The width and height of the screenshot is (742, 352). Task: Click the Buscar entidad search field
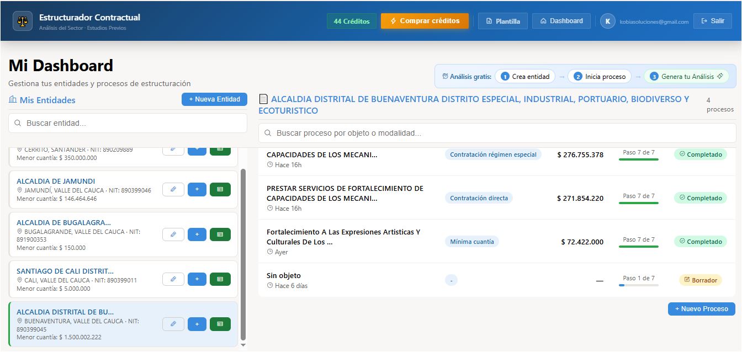point(128,123)
